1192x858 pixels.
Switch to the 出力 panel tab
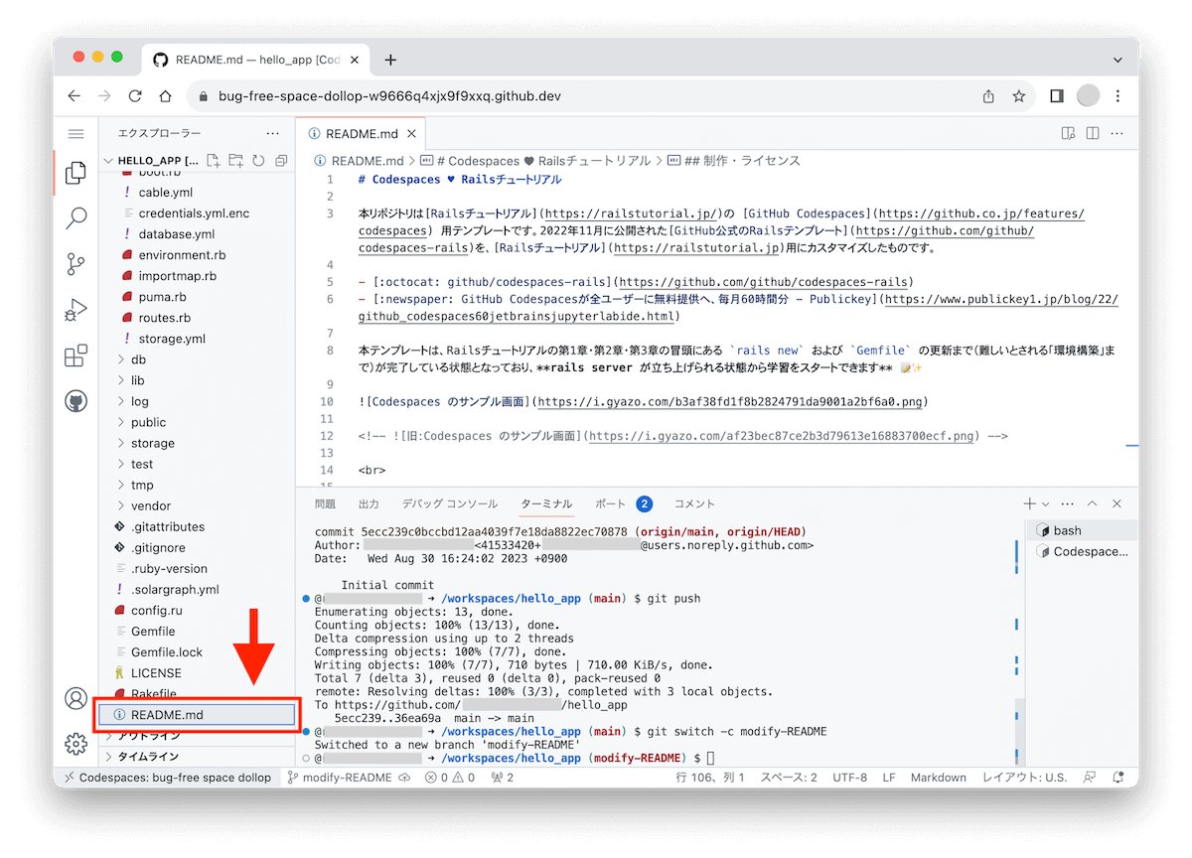pyautogui.click(x=370, y=503)
